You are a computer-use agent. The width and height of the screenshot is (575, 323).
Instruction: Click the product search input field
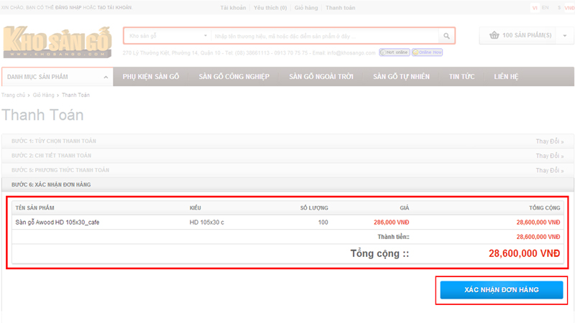pyautogui.click(x=323, y=36)
